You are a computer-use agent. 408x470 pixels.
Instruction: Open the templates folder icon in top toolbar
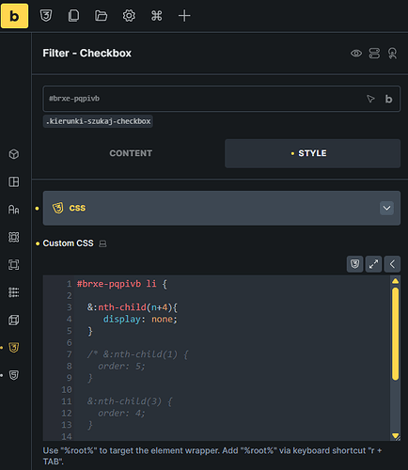[x=102, y=15]
